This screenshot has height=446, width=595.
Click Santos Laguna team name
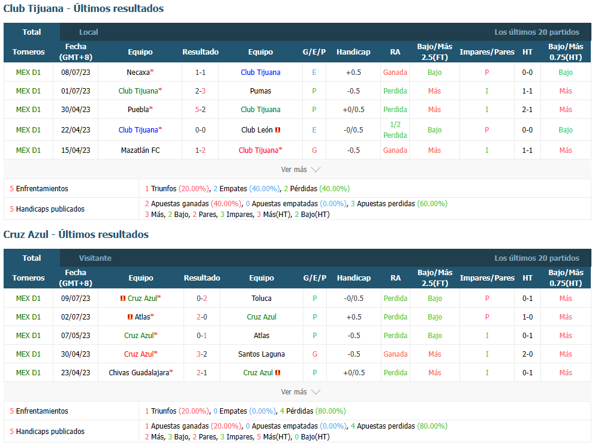pyautogui.click(x=262, y=354)
